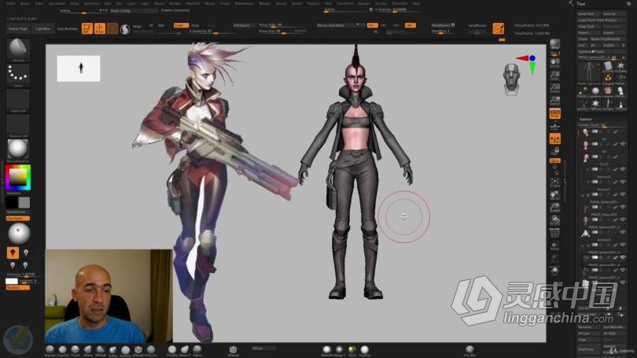The image size is (637, 358).
Task: Adjust the Draw Size slider
Action: (x=282, y=31)
